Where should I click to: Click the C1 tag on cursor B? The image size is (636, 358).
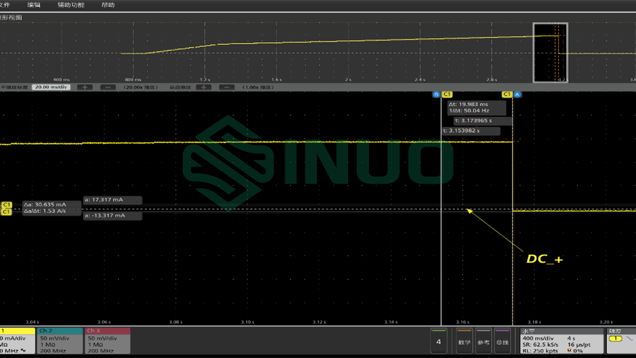pos(447,95)
